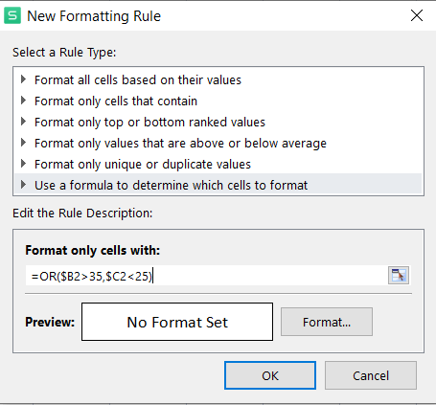
Task: Confirm the rule with OK
Action: pyautogui.click(x=270, y=375)
